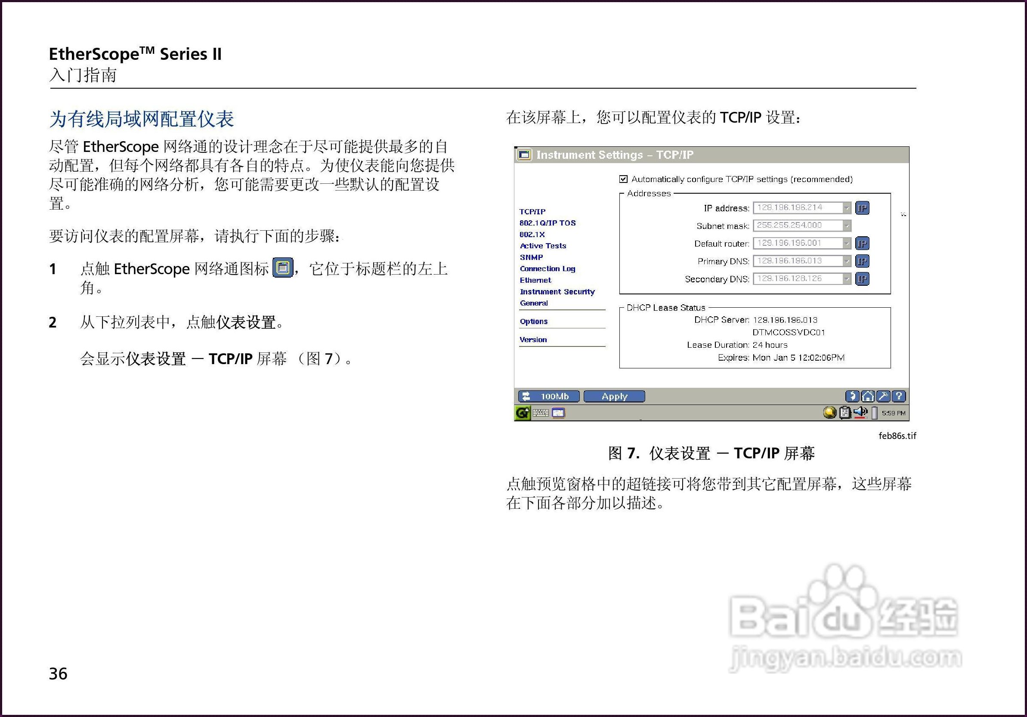This screenshot has height=717, width=1027.
Task: Click the figure caption 图 7. 仪表设置 — TCP/IP 屏幕
Action: 711,454
